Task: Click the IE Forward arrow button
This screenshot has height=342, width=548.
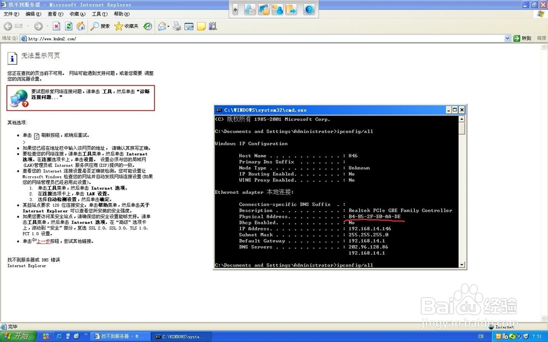Action: pos(38,26)
